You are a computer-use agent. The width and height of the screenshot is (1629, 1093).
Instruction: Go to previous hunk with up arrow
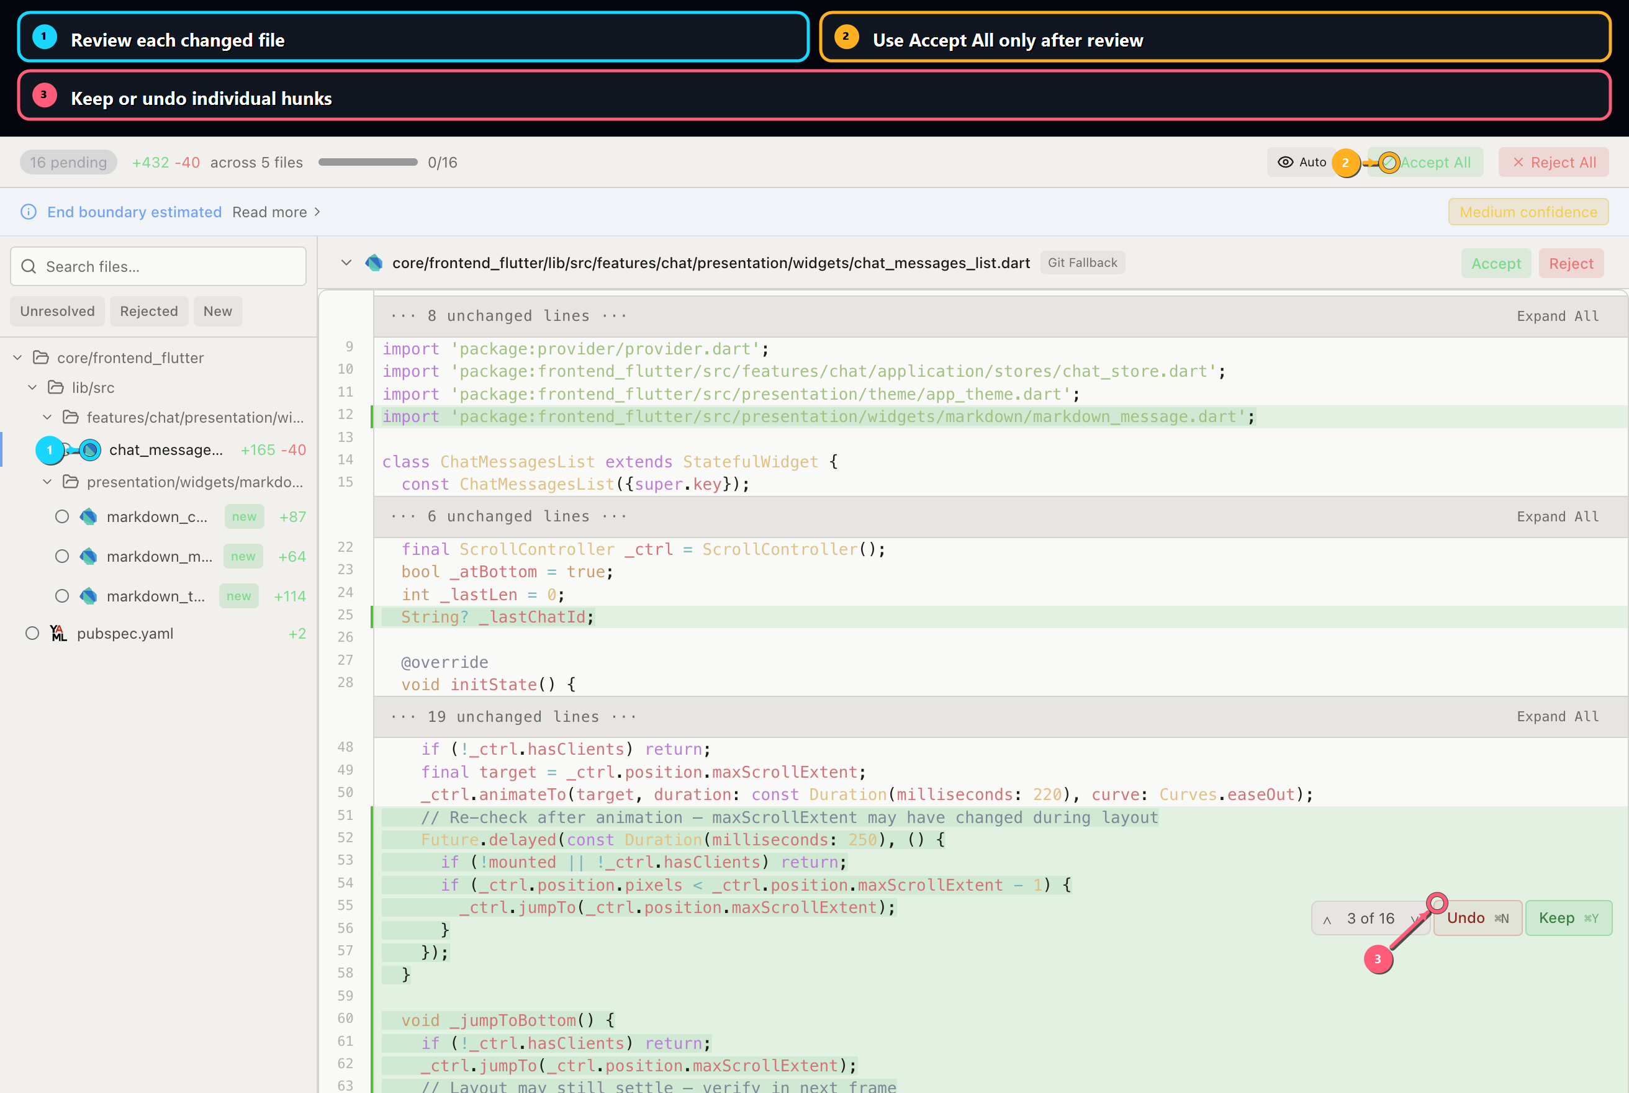coord(1327,919)
